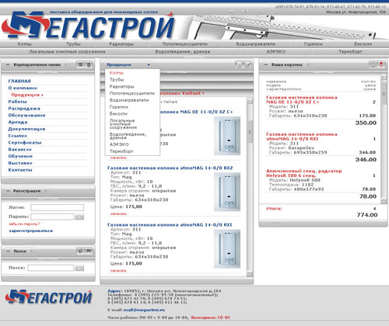Screen dimensions: 389x326
Task: Click cart panel scroll-up arrow
Action: (x=384, y=77)
